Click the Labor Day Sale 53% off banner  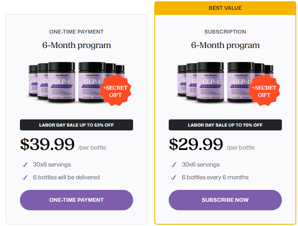pyautogui.click(x=76, y=125)
